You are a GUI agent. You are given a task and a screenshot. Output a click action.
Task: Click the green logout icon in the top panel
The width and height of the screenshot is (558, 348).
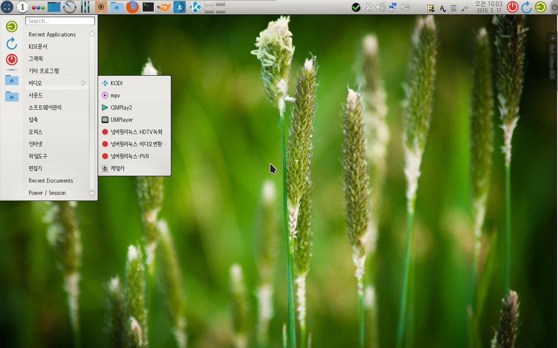coord(541,7)
